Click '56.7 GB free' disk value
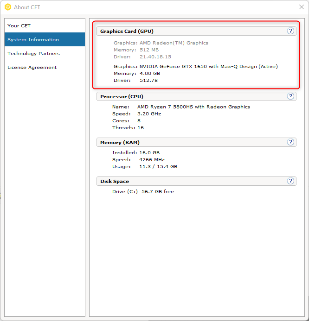 point(158,192)
